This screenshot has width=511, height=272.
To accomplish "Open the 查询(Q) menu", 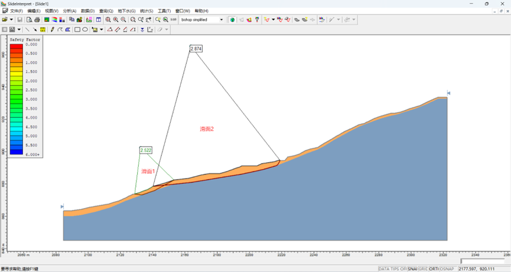I will click(106, 11).
